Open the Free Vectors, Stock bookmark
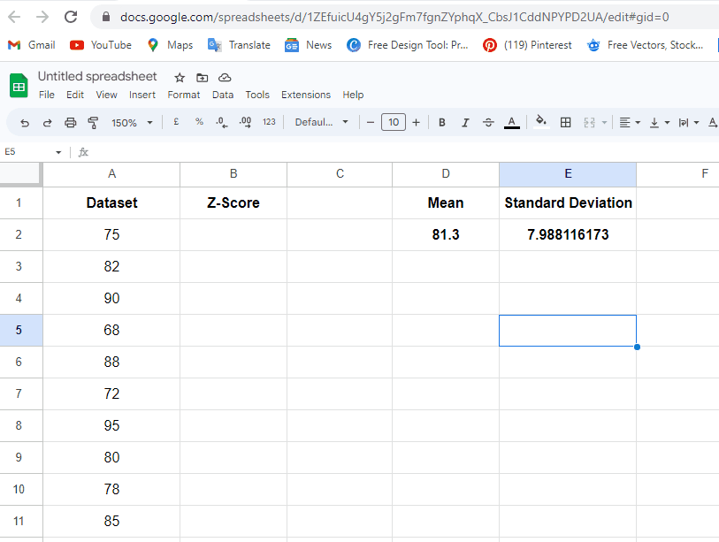This screenshot has height=542, width=719. click(x=645, y=45)
